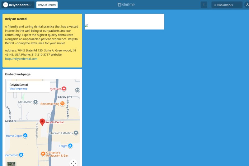Click the Embed webpage widget title
Viewport: 249px width, 166px height.
tap(18, 74)
